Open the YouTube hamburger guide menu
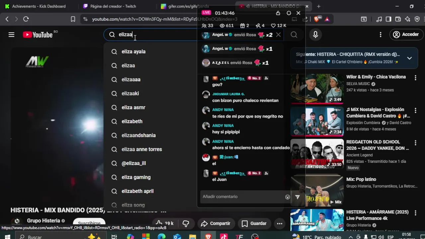This screenshot has height=239, width=425. point(11,35)
